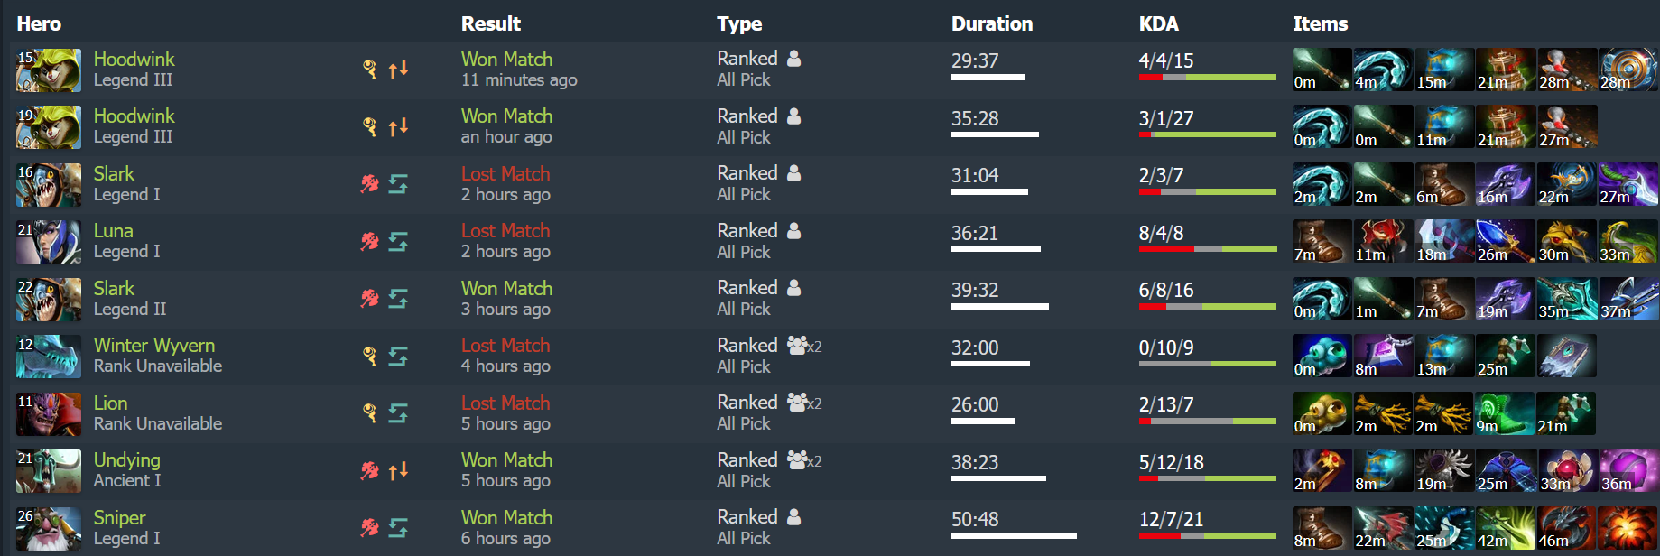The height and width of the screenshot is (556, 1660).
Task: Open the Lost Match from 4 hours ago
Action: [505, 346]
